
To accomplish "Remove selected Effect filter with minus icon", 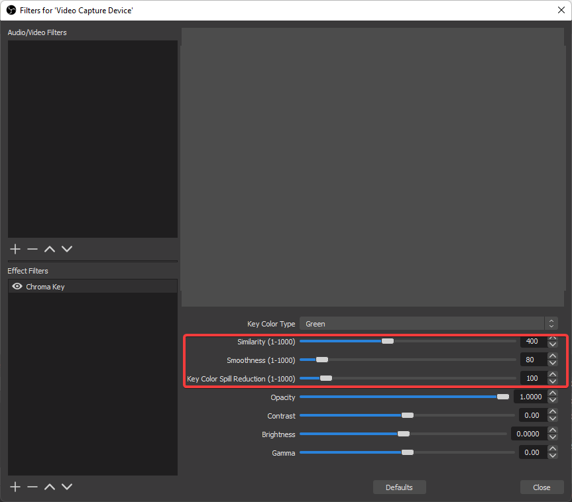I will point(32,487).
